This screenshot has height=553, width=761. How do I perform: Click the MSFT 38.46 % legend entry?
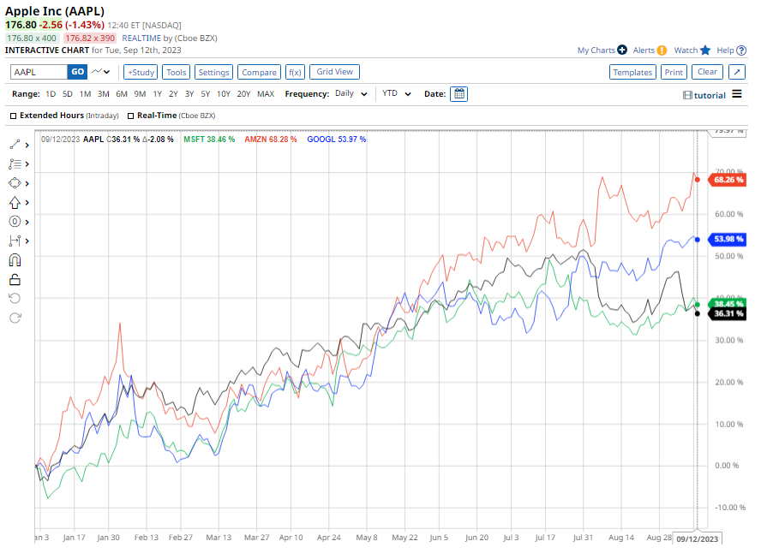(x=209, y=139)
